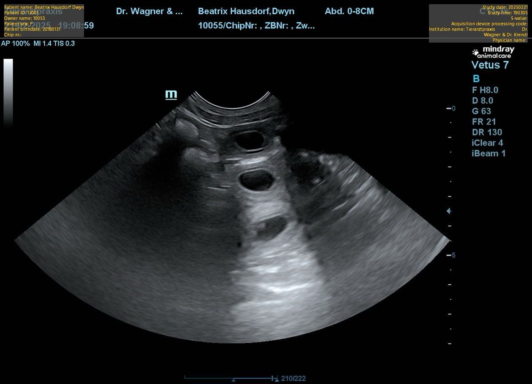Click the dynamic range DR 130 parameter
This screenshot has width=532, height=384.
487,132
